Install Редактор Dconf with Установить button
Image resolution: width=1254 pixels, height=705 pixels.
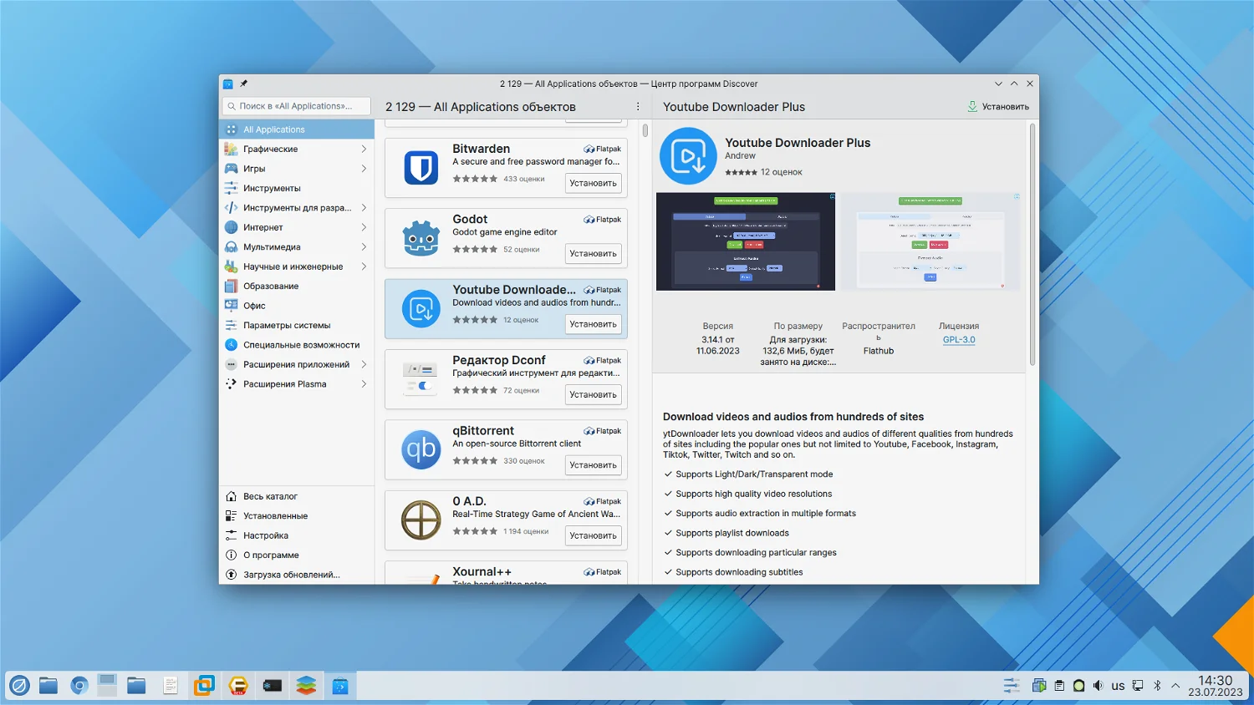coord(594,394)
